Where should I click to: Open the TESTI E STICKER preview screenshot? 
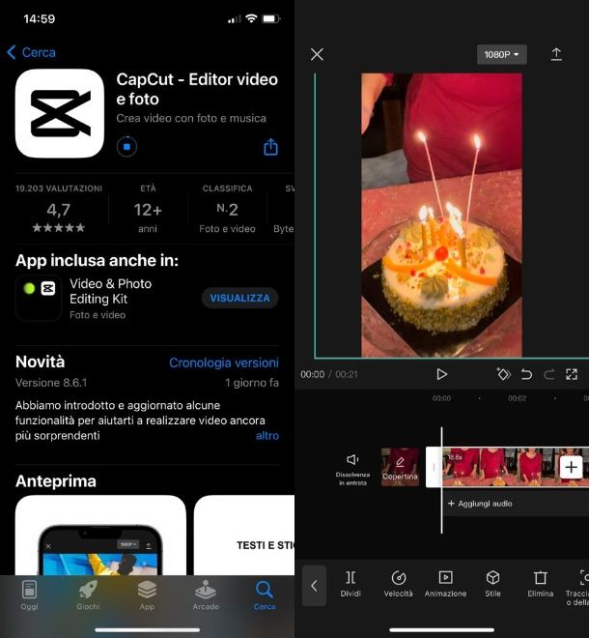[x=244, y=536]
